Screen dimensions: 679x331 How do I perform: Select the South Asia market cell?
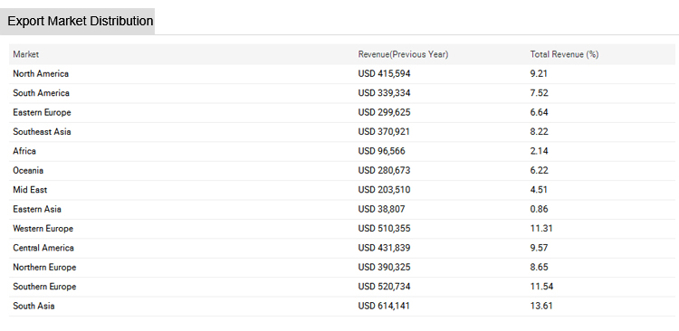[33, 306]
